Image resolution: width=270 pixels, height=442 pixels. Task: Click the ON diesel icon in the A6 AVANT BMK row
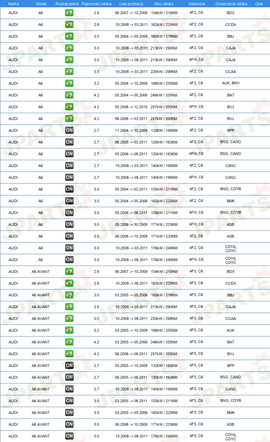pos(69,413)
